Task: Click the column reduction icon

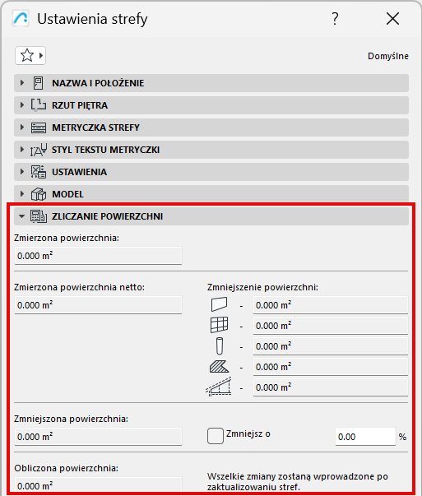Action: [x=219, y=345]
